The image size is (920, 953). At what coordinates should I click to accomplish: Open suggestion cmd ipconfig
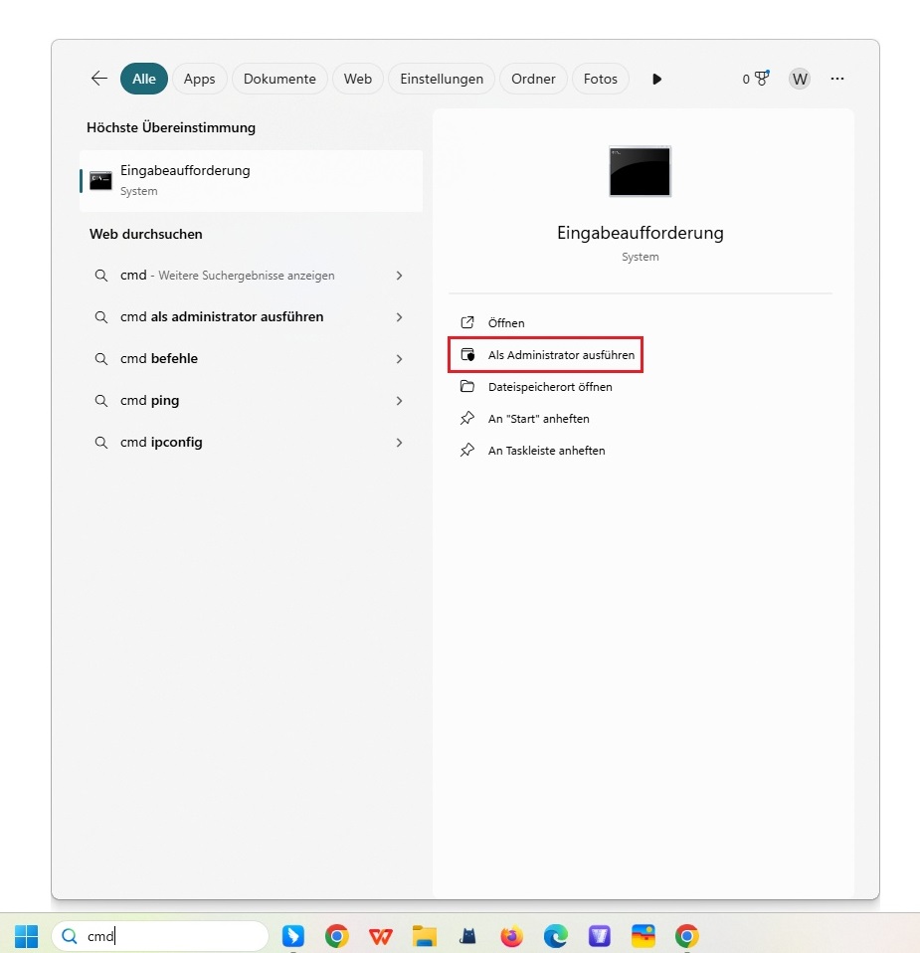pyautogui.click(x=249, y=442)
